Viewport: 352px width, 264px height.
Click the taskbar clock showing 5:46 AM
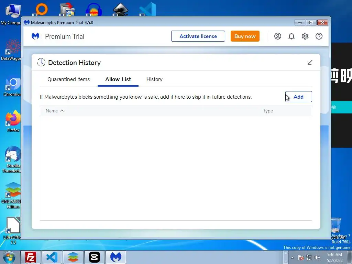pos(334,257)
